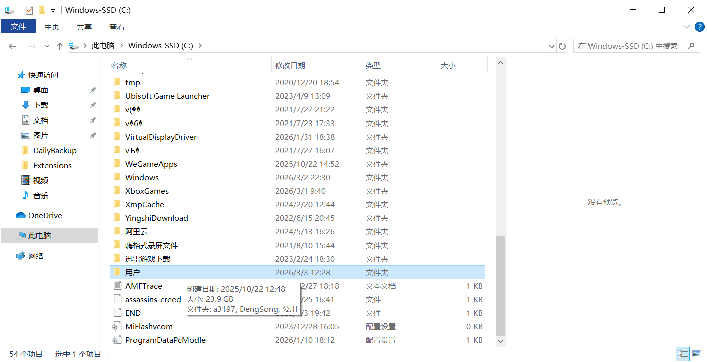Screen dimensions: 707x362
Task: Open the 文件 menu tab
Action: [x=18, y=27]
